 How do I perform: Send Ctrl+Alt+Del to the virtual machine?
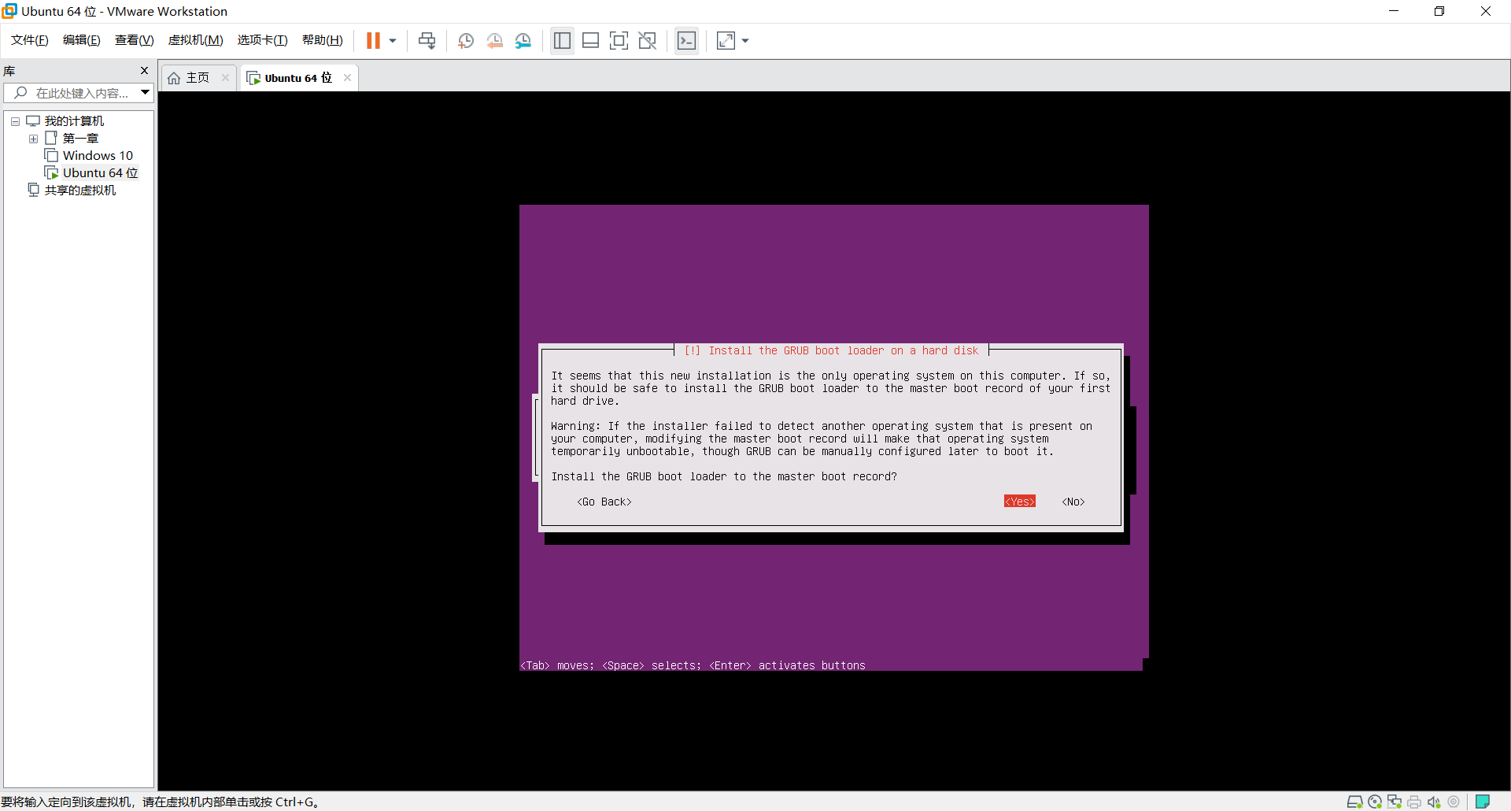tap(427, 40)
